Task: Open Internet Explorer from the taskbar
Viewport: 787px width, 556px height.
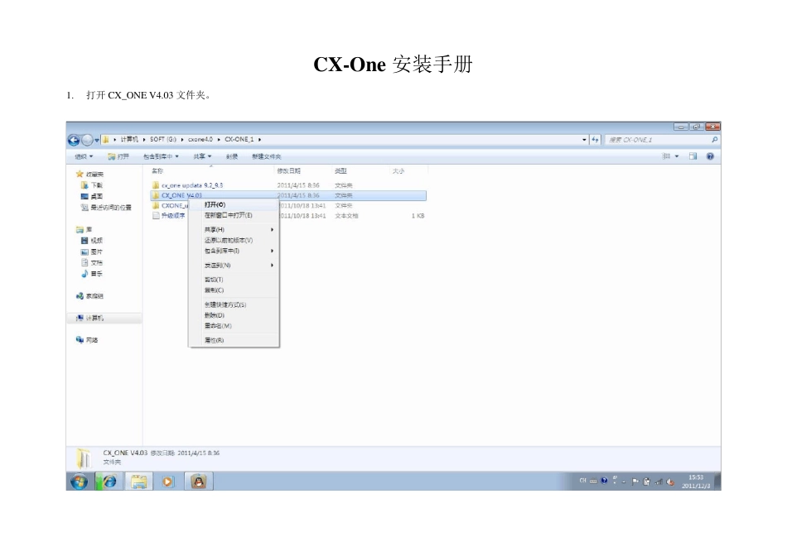Action: tap(109, 482)
